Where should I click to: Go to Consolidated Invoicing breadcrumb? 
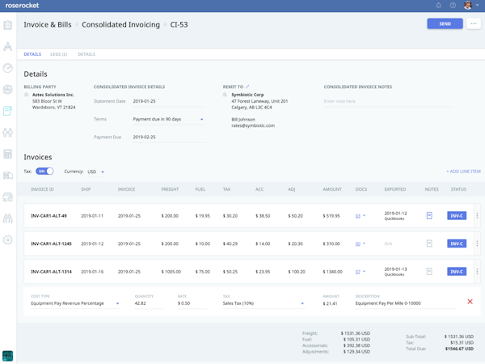point(120,24)
